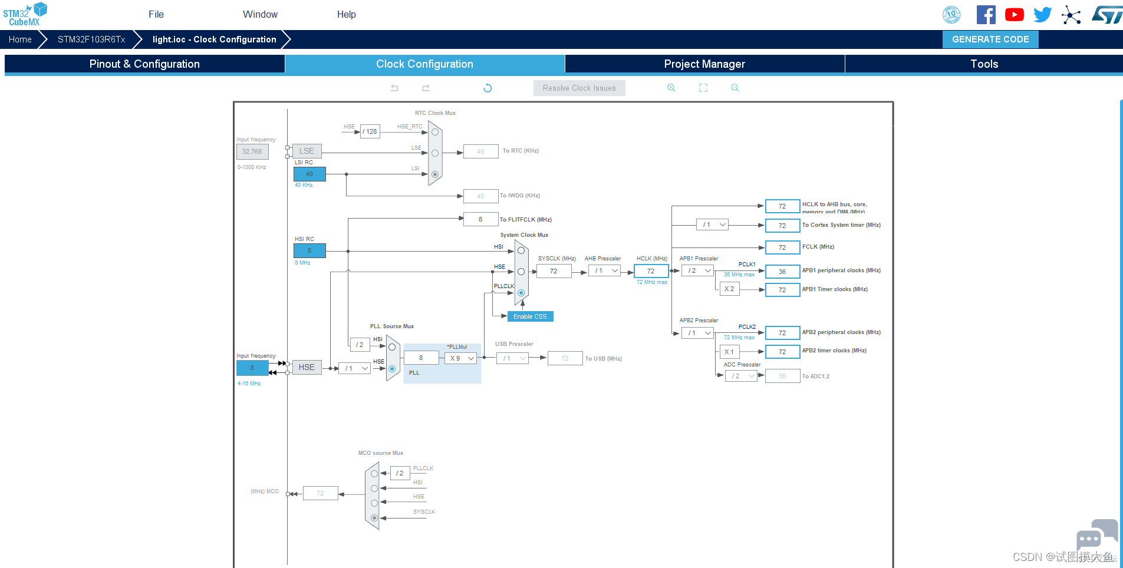The height and width of the screenshot is (568, 1123).
Task: Select SYSCLK in the MCO source Mux
Action: coord(374,518)
